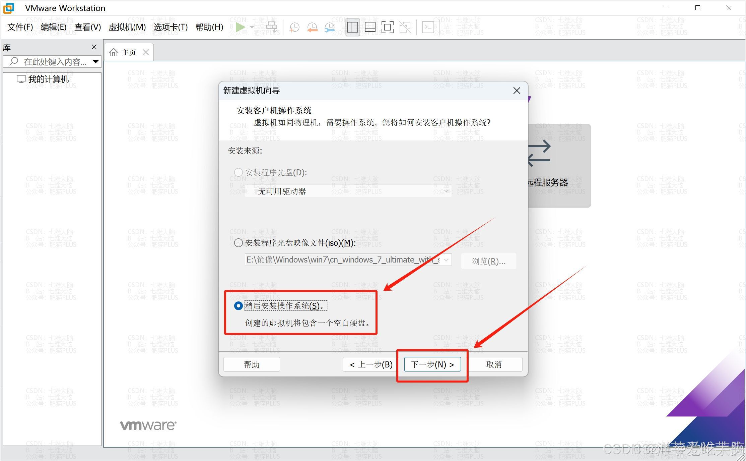This screenshot has width=746, height=461.
Task: Click the Revert to Snapshot icon
Action: click(x=312, y=27)
